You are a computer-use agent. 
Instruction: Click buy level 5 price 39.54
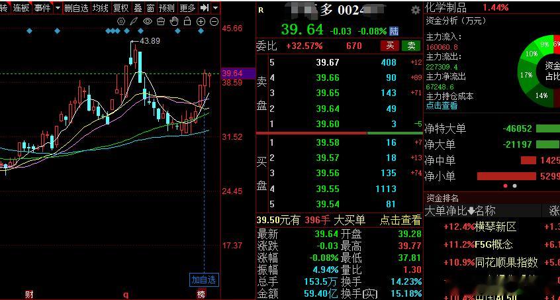328,204
